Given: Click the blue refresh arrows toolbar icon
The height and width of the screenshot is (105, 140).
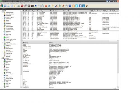Looking at the screenshot, I should (x=49, y=6).
